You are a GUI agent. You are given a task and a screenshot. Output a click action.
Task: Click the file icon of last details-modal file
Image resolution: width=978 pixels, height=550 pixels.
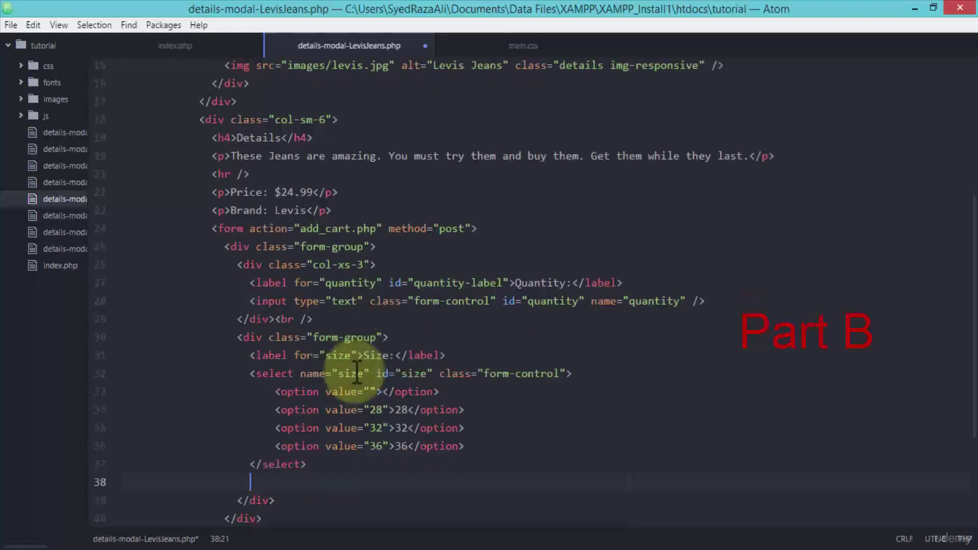pyautogui.click(x=33, y=249)
